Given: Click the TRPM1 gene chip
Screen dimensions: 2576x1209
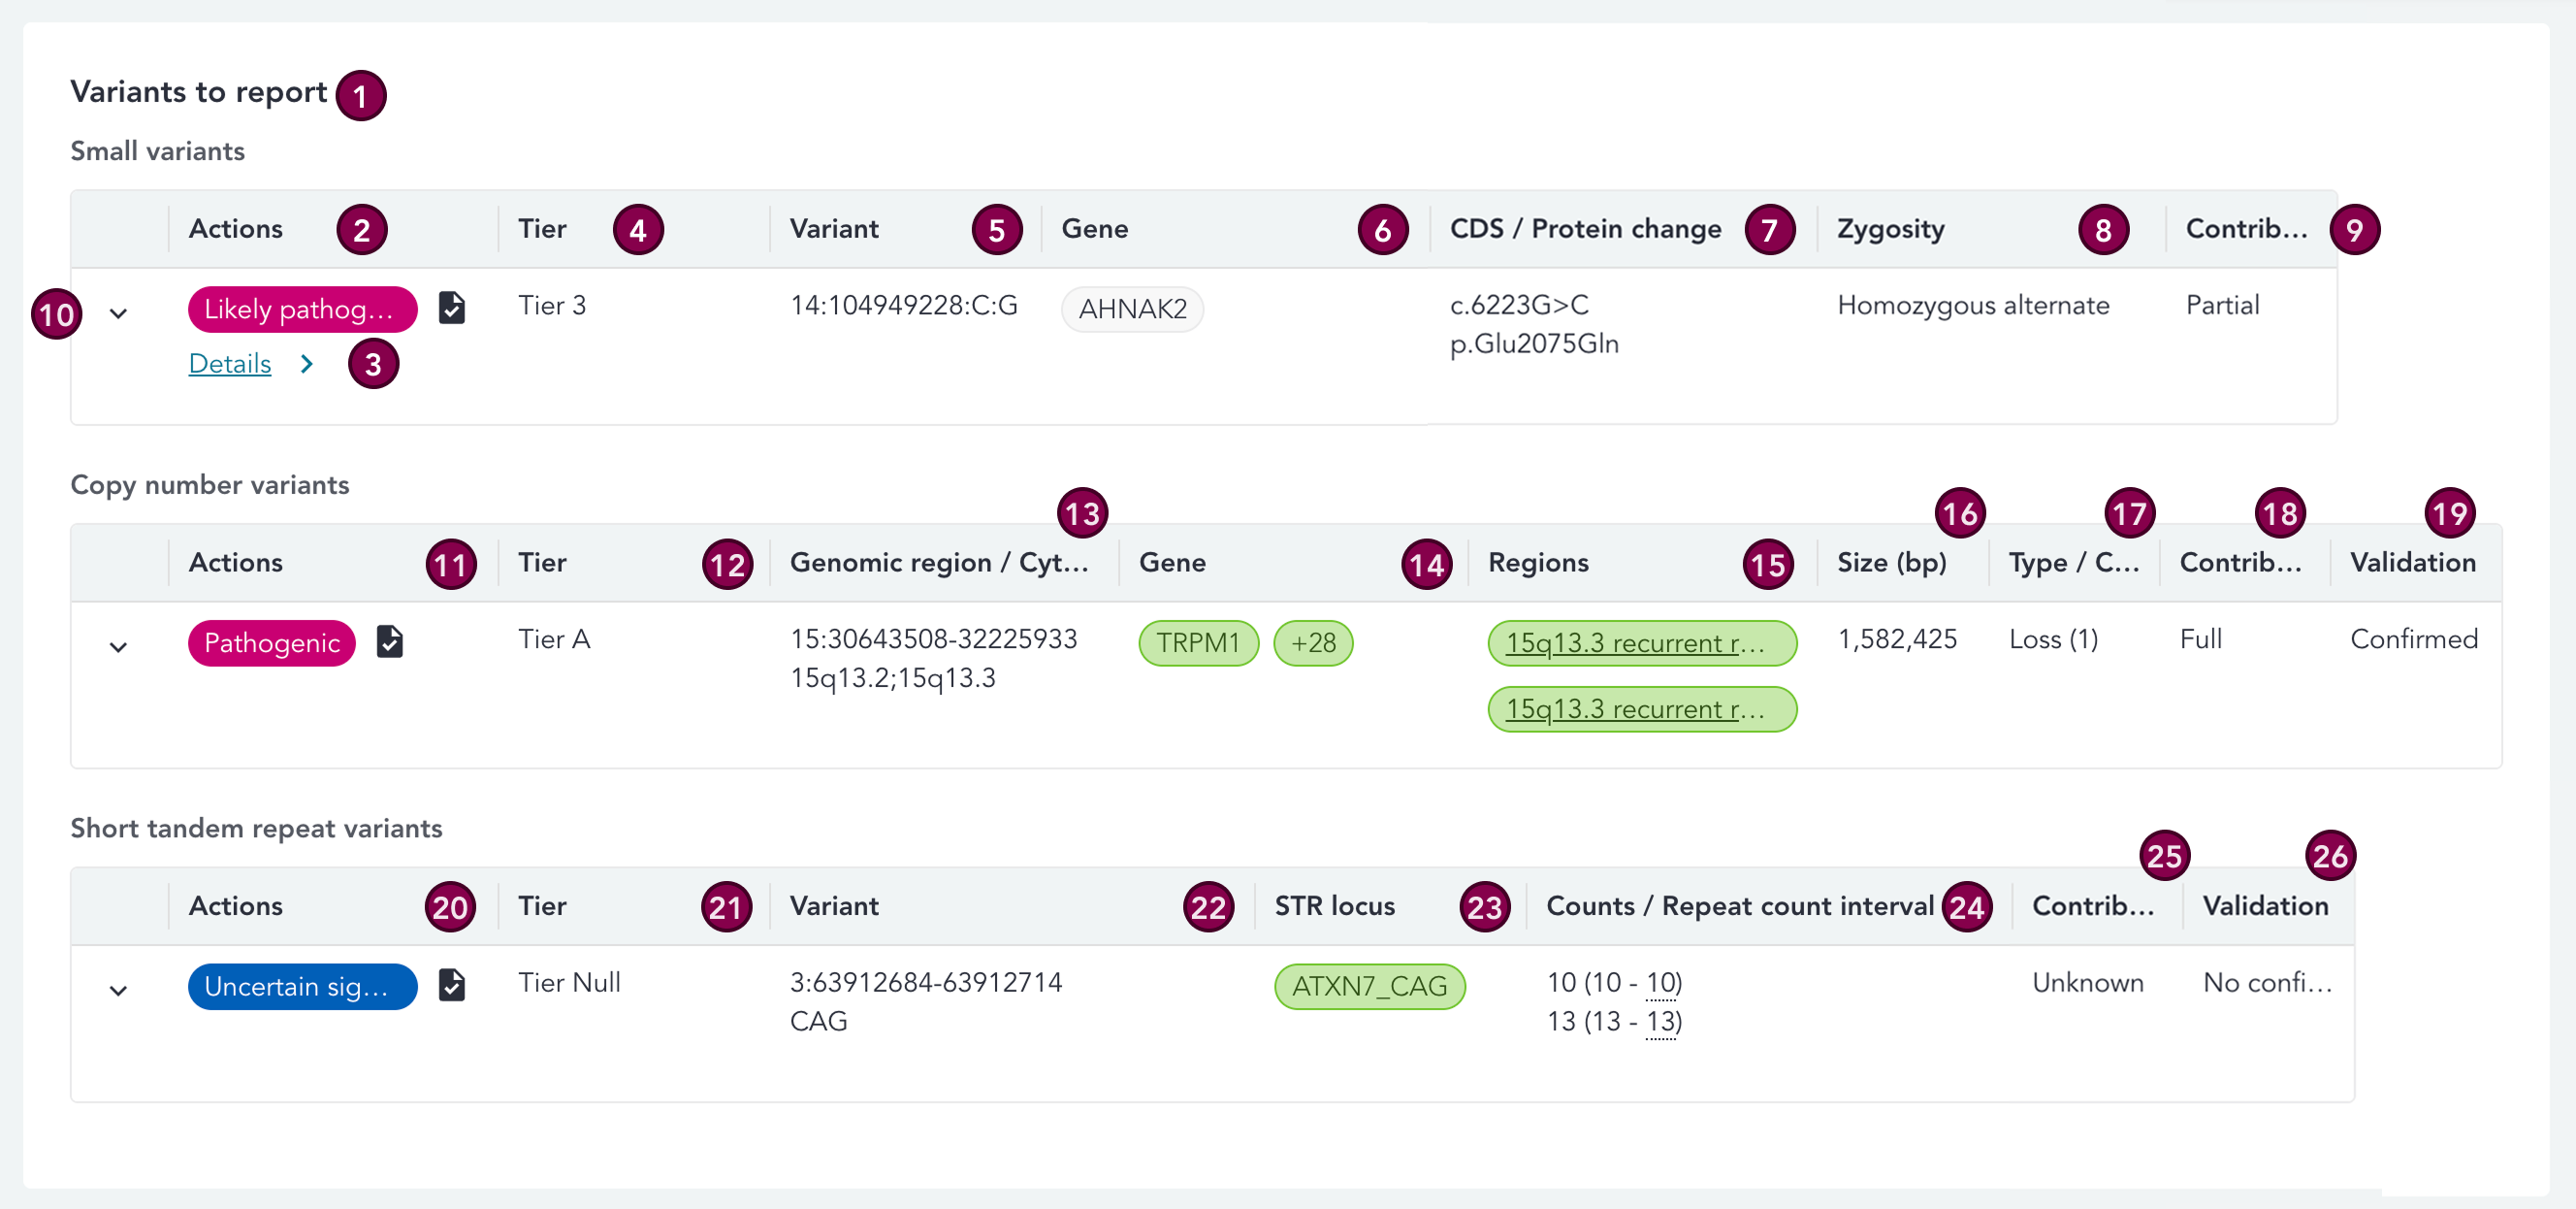Looking at the screenshot, I should [1198, 642].
